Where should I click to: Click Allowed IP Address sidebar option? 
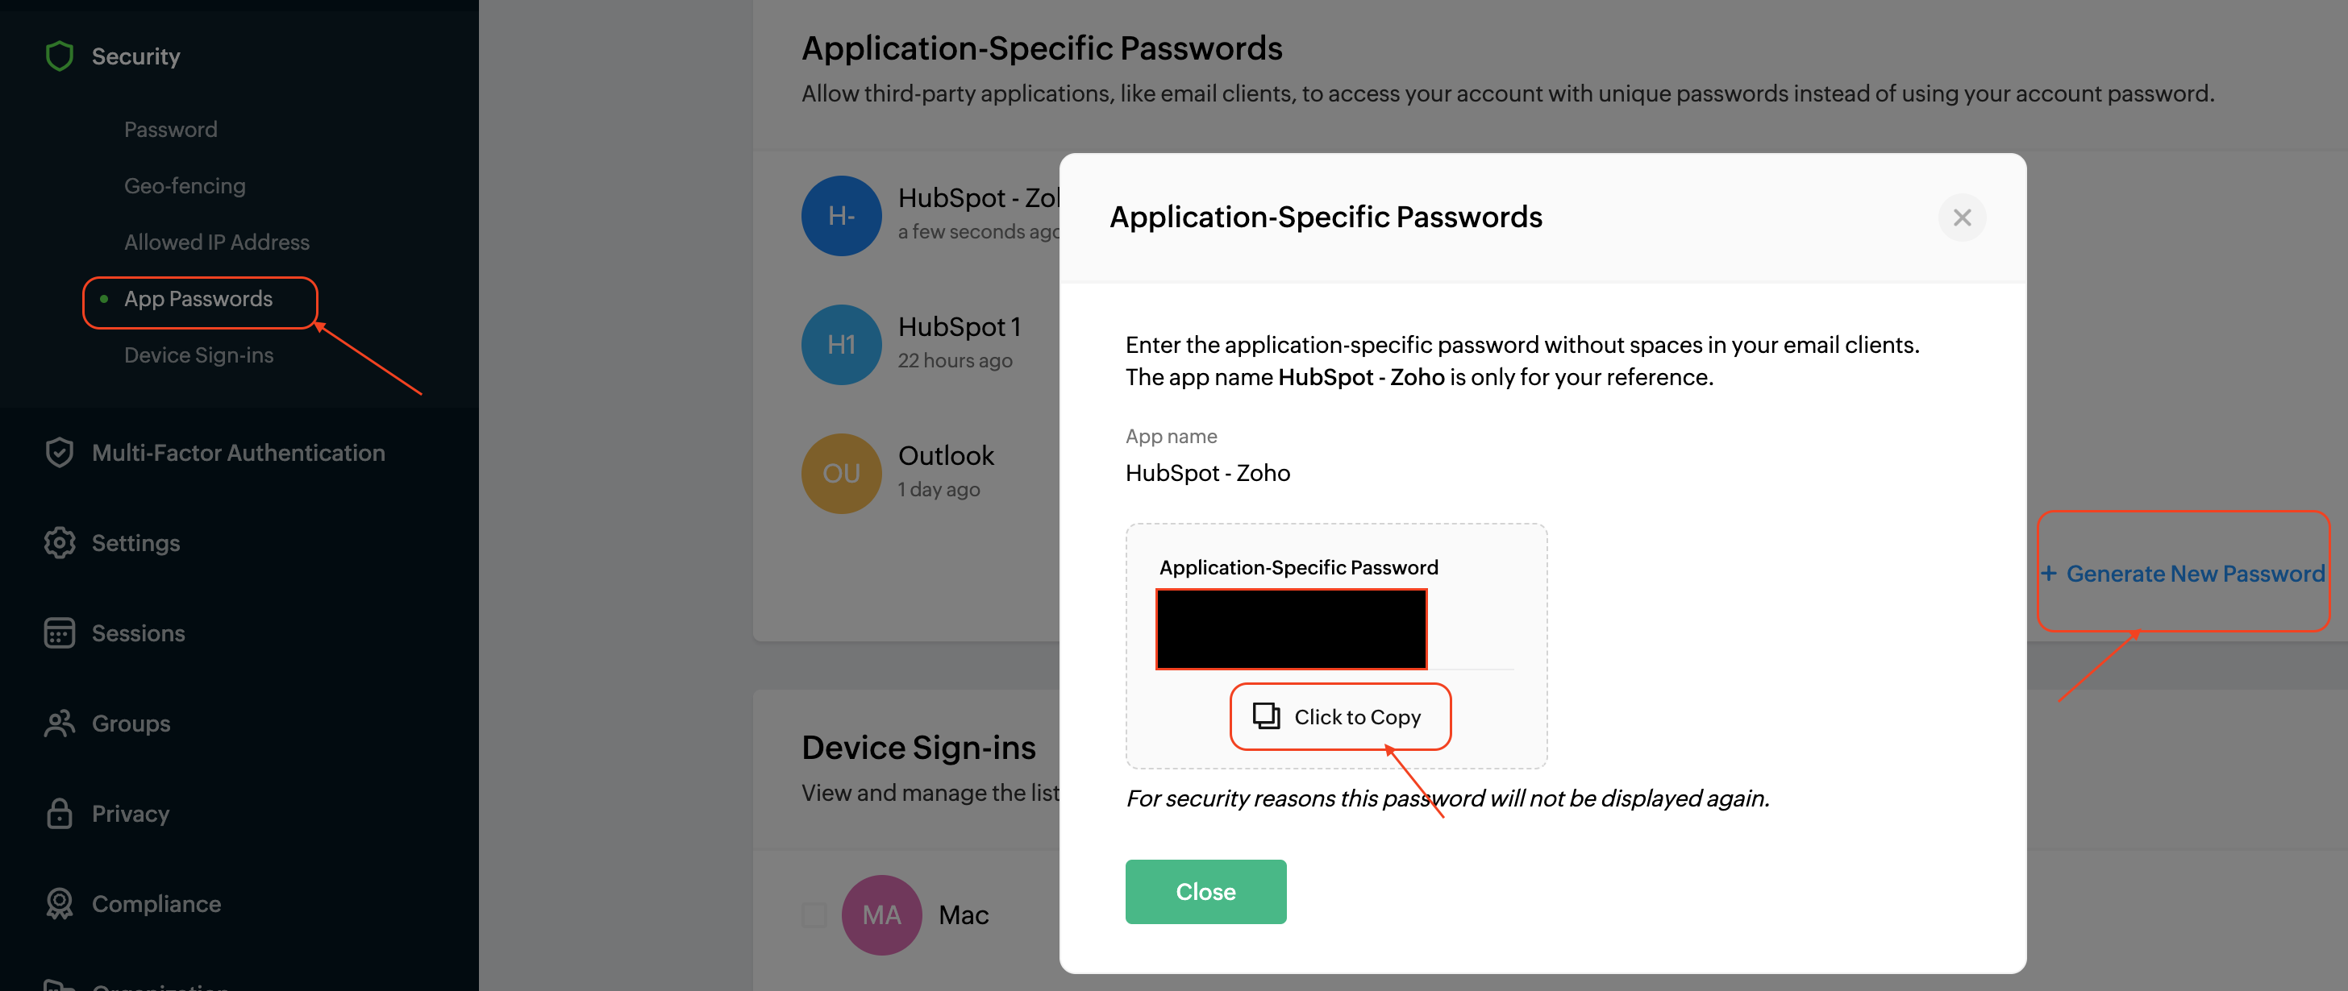pyautogui.click(x=215, y=241)
